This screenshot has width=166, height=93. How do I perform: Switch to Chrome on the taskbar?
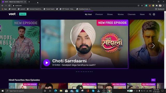coord(109,91)
